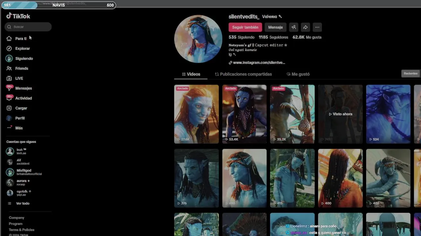
Task: Click the follow-suggestions person icon button
Action: [x=294, y=27]
